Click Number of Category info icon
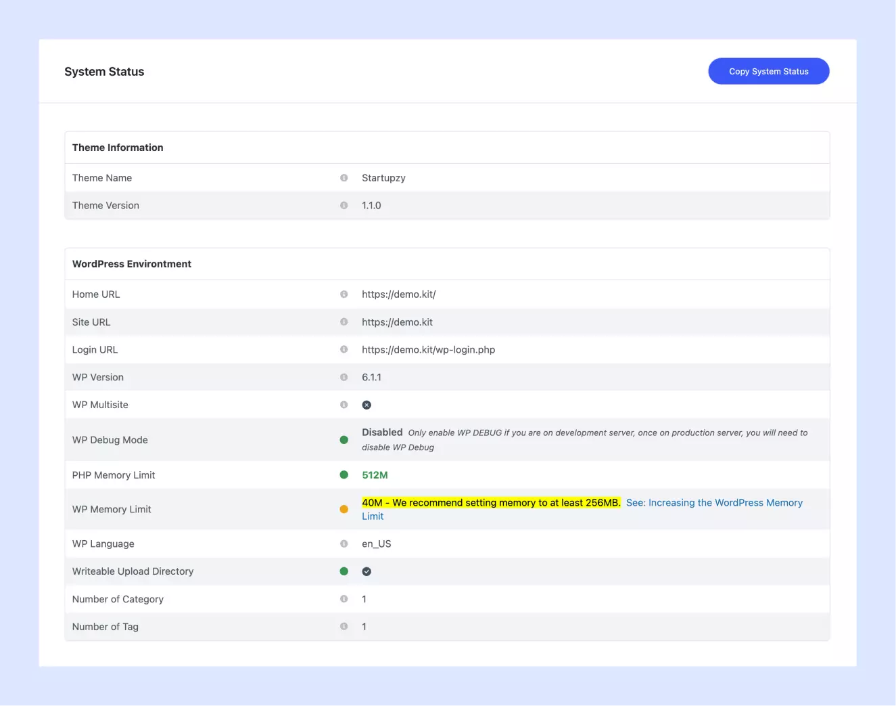The width and height of the screenshot is (896, 706). point(344,599)
